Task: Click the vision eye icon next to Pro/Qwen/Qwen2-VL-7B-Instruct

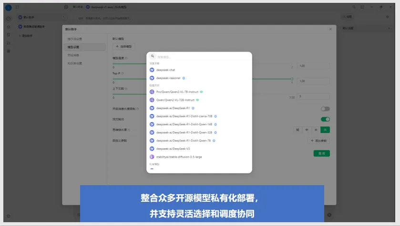Action: (x=201, y=92)
